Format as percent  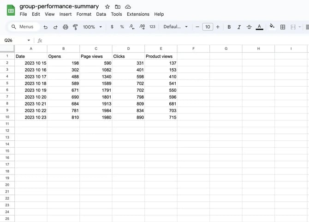(122, 27)
